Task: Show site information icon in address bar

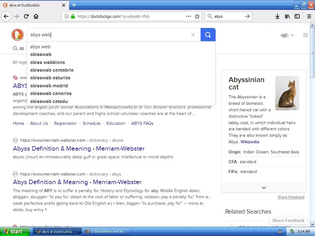Action: (67, 16)
